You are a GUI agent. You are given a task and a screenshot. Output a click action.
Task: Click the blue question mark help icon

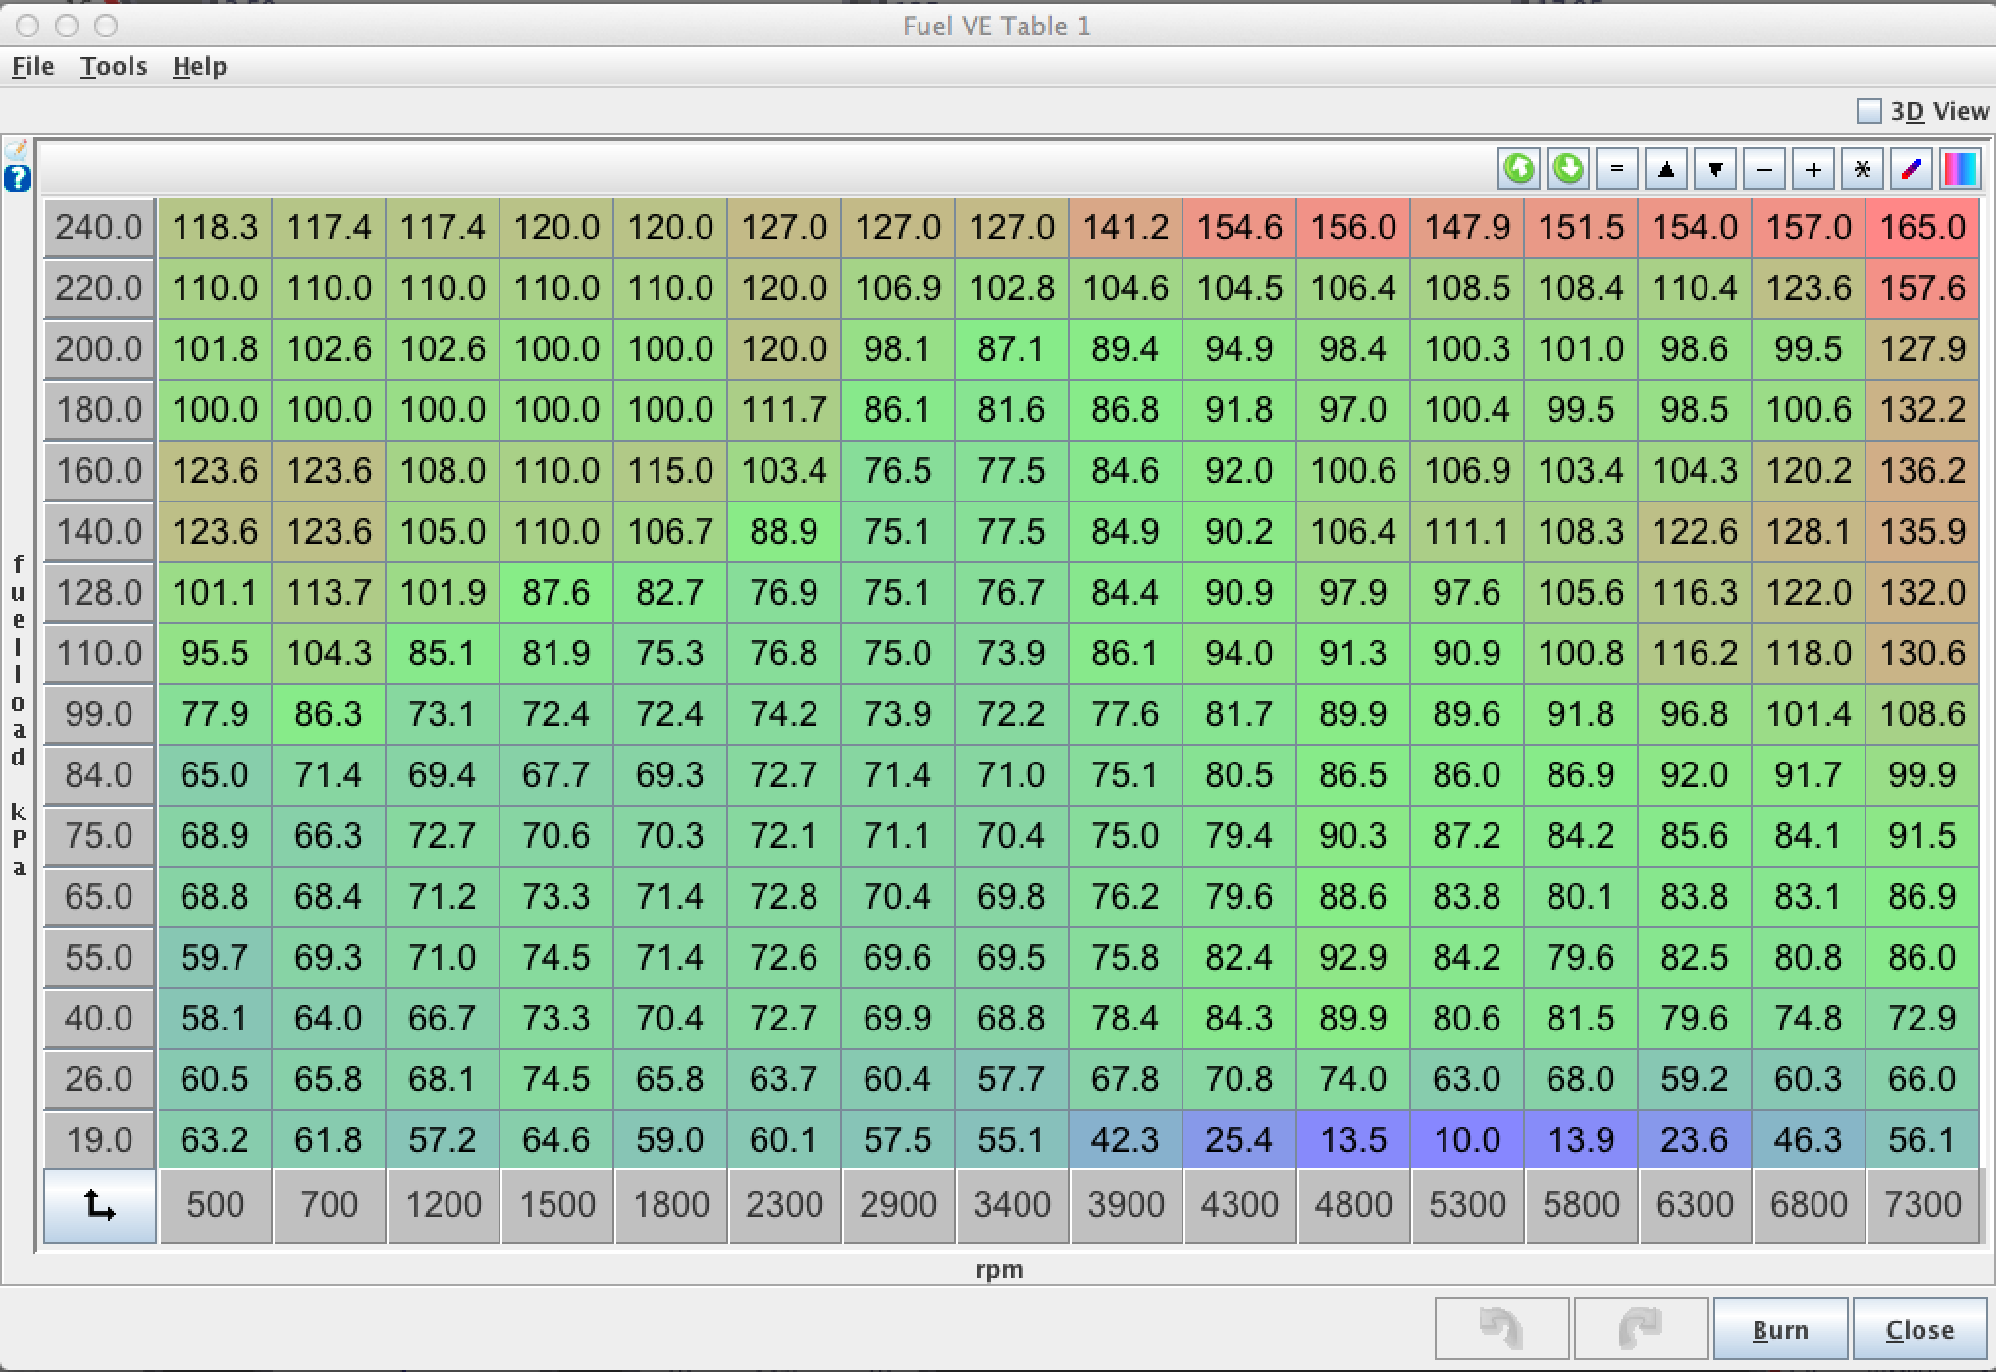(x=18, y=179)
